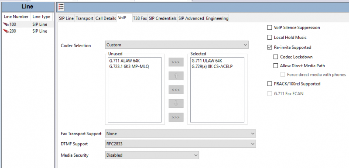This screenshot has width=349, height=168.
Task: Open Fax Transport Support dropdown
Action: [x=180, y=134]
